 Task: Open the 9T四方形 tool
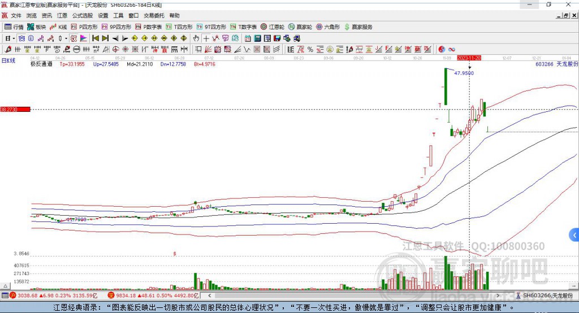pyautogui.click(x=211, y=27)
